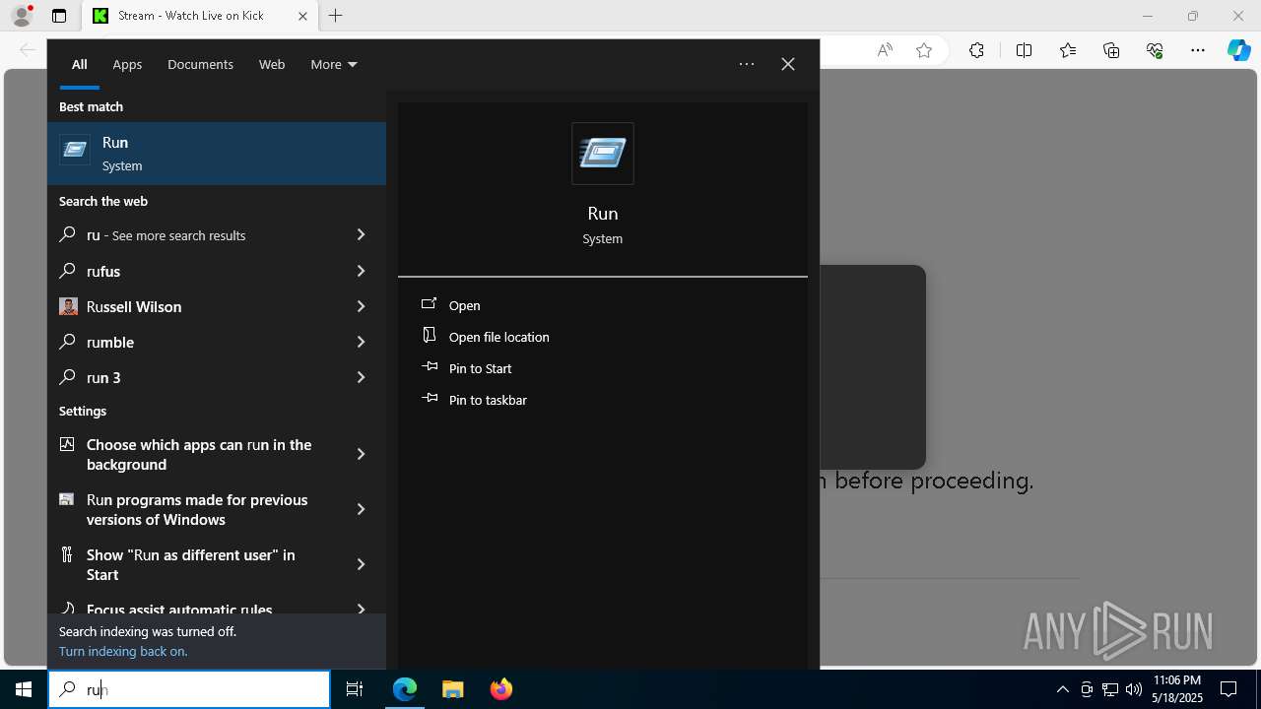Expand rufus suggestion arrow
Image resolution: width=1261 pixels, height=709 pixels.
tap(361, 271)
